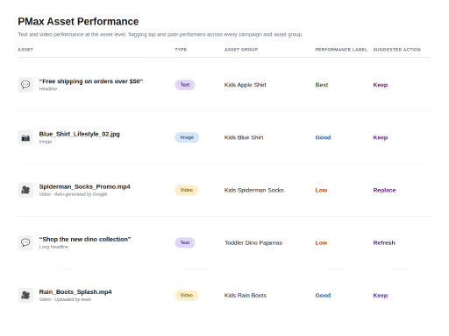Select the Video badge in Kids Rain Boots row
This screenshot has width=449, height=336.
[x=187, y=295]
